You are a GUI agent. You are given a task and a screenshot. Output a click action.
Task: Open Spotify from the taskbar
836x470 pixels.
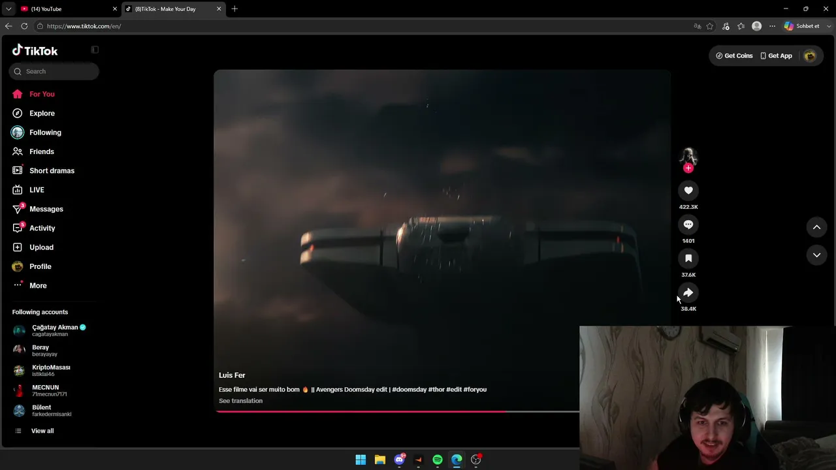tap(438, 460)
